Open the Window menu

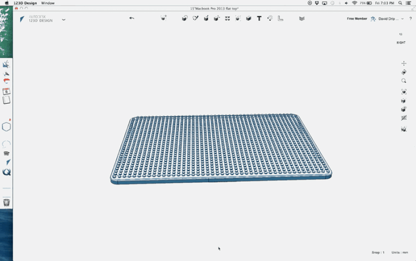click(48, 3)
